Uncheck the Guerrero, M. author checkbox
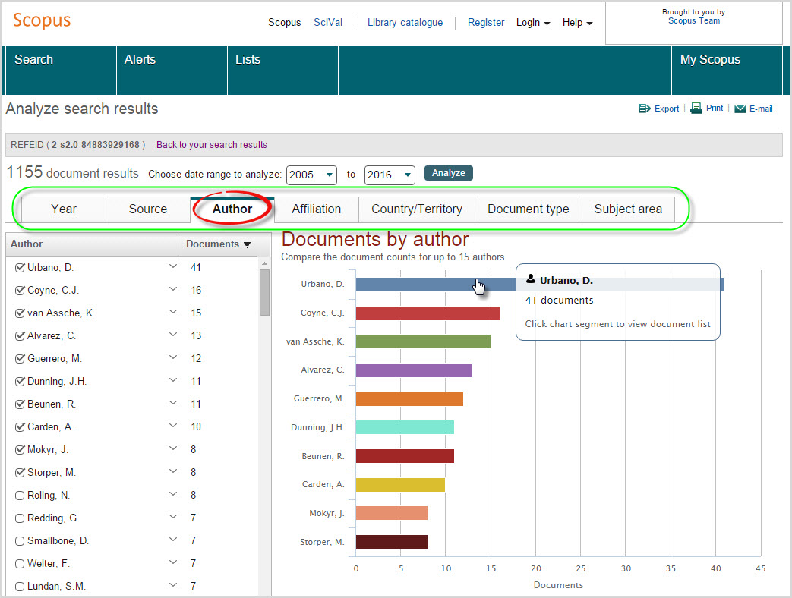792x598 pixels. (20, 359)
